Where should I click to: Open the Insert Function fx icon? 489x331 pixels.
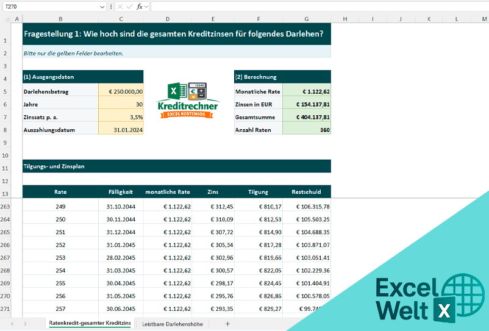click(140, 7)
